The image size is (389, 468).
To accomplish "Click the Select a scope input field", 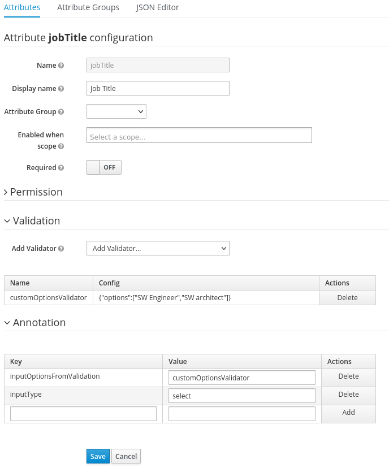I will coord(198,135).
